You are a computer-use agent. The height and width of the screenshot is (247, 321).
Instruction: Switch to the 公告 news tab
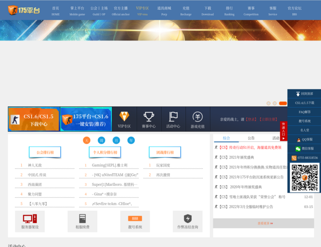coord(251,138)
